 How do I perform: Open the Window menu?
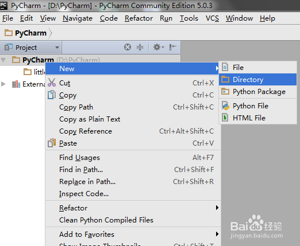(239, 18)
